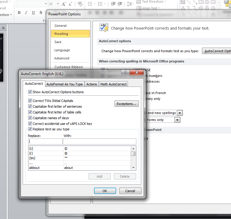Select the Rounded Rectangle shape
231x219 pixels.
[x=213, y=2]
